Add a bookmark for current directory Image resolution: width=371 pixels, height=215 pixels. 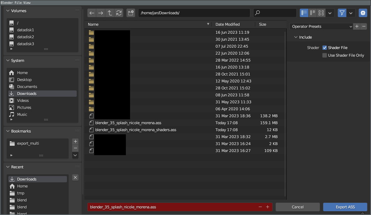coord(75,141)
